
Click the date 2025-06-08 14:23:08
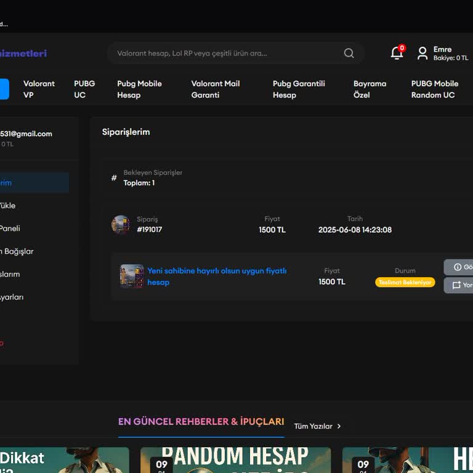(x=355, y=230)
